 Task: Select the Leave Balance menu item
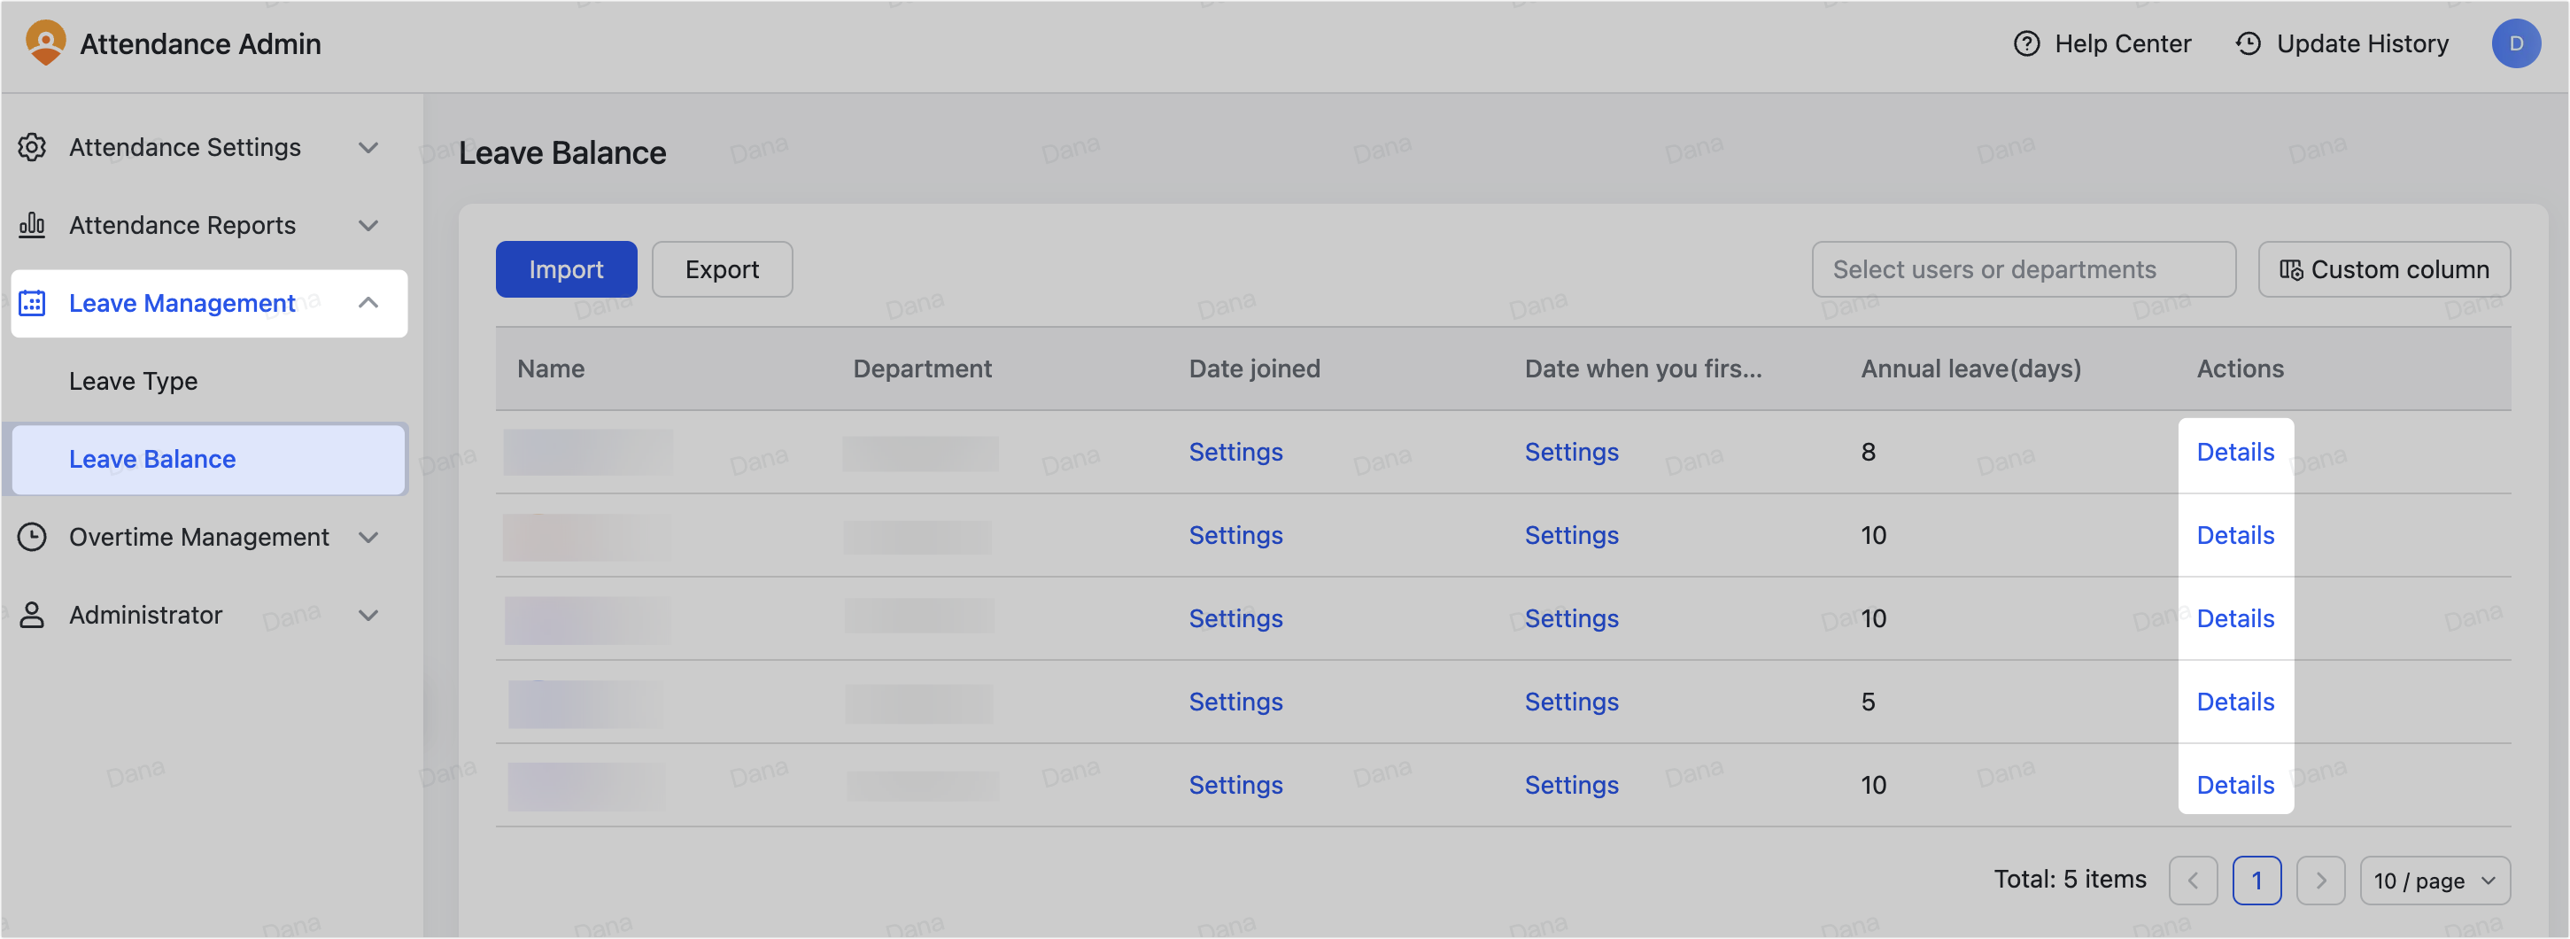(207, 459)
